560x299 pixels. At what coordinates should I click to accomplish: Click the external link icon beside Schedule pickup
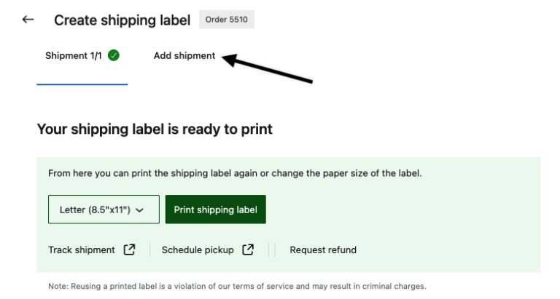[248, 250]
